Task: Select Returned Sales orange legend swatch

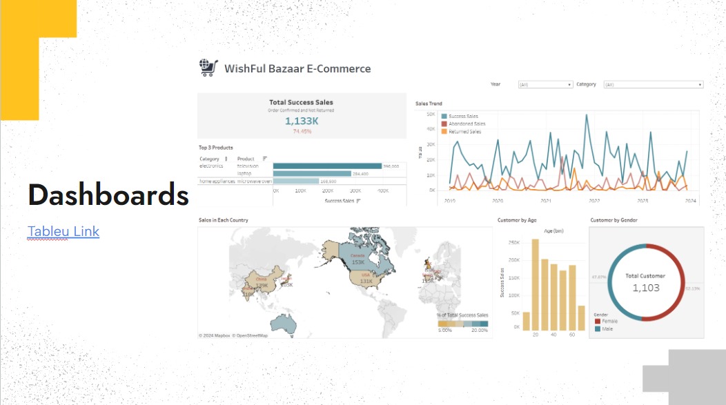Action: pos(444,132)
